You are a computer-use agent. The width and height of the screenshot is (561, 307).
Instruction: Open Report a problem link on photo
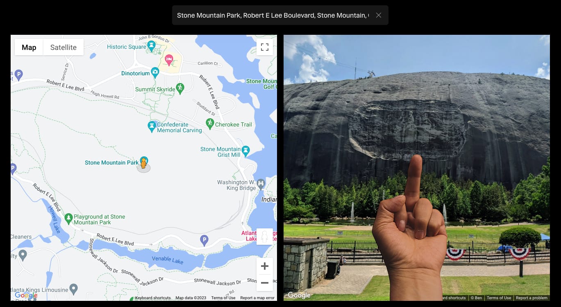531,298
